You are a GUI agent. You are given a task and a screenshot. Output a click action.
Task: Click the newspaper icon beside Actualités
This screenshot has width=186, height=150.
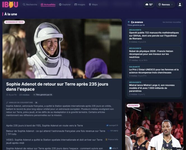(x=42, y=4)
